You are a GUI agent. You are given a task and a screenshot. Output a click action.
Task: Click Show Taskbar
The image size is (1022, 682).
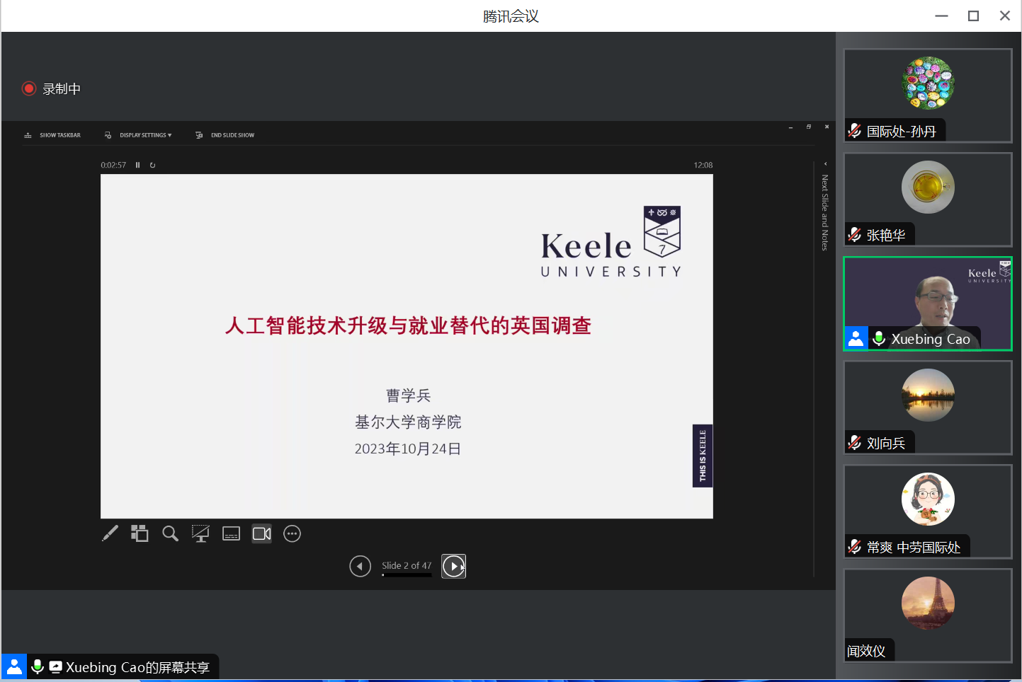tap(53, 135)
